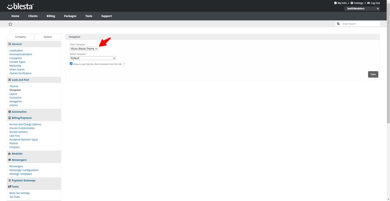
Task: Open the Client Template dropdown
Action: [x=84, y=49]
